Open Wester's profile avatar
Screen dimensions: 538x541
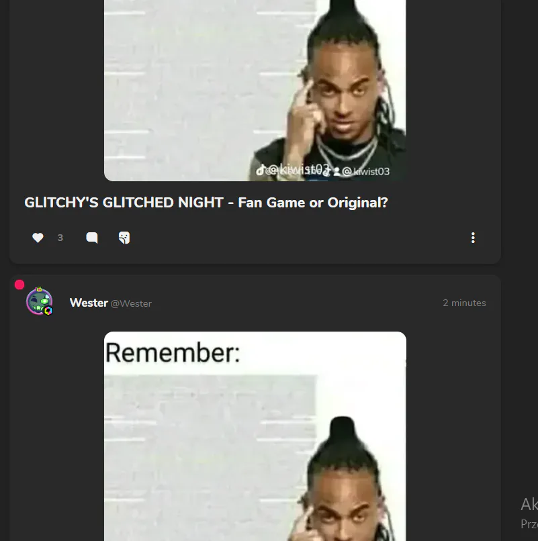point(40,301)
